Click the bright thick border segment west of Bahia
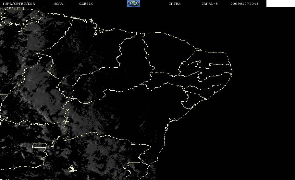The height and width of the screenshot is (180, 295). click(x=66, y=122)
